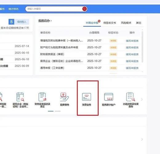Click 办理期限 column header
Image resolution: width=160 pixels, height=154 pixels.
coord(94,33)
